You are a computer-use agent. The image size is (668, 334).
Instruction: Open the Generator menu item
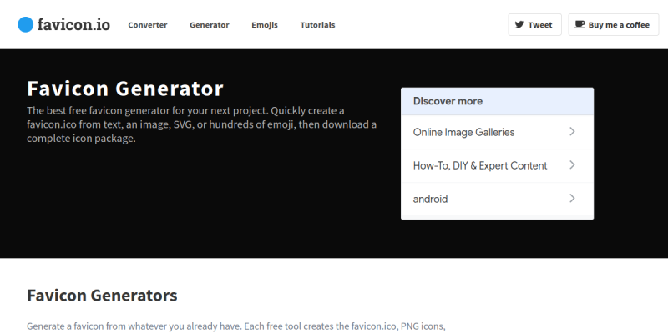(210, 25)
